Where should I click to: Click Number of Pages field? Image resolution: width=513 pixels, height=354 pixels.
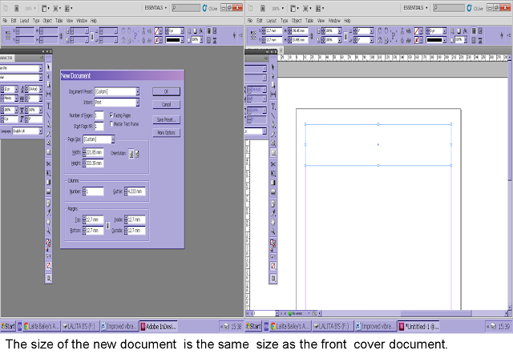tap(99, 115)
